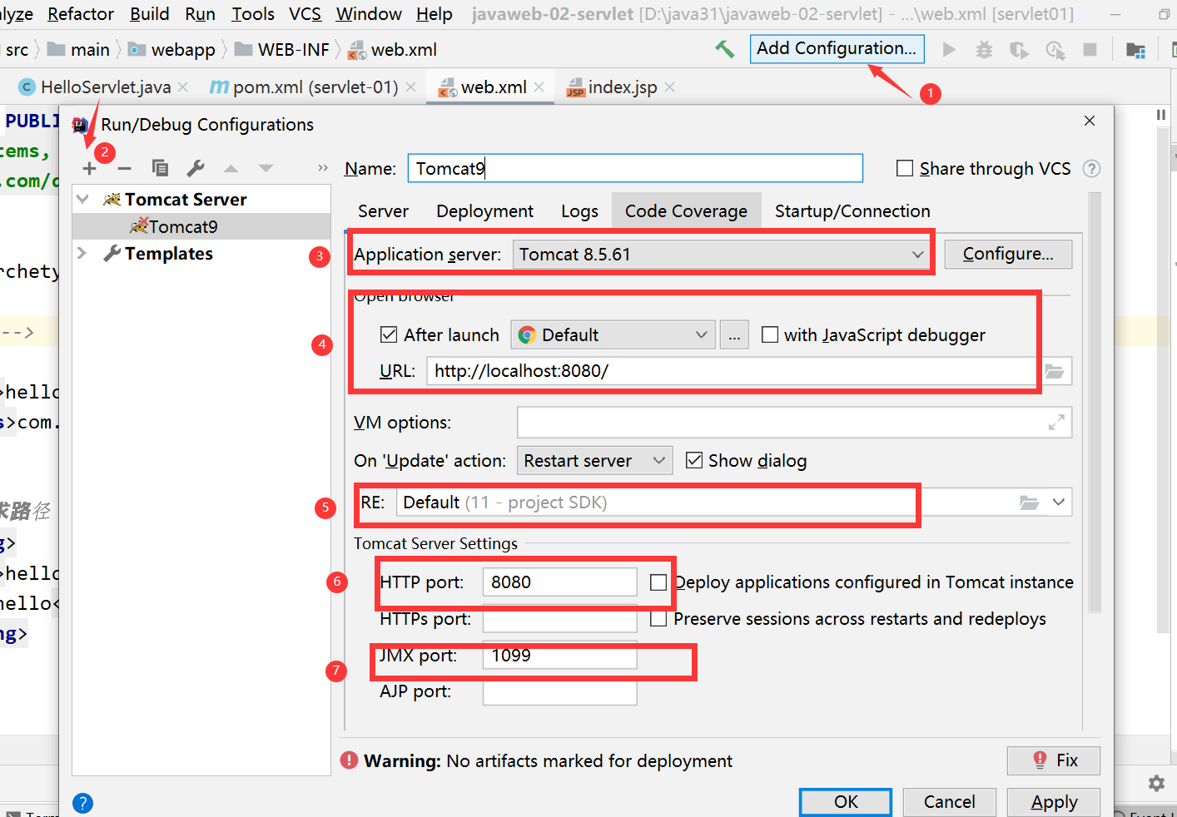Click the folder browse icon next to URL
This screenshot has width=1177, height=817.
coord(1055,371)
